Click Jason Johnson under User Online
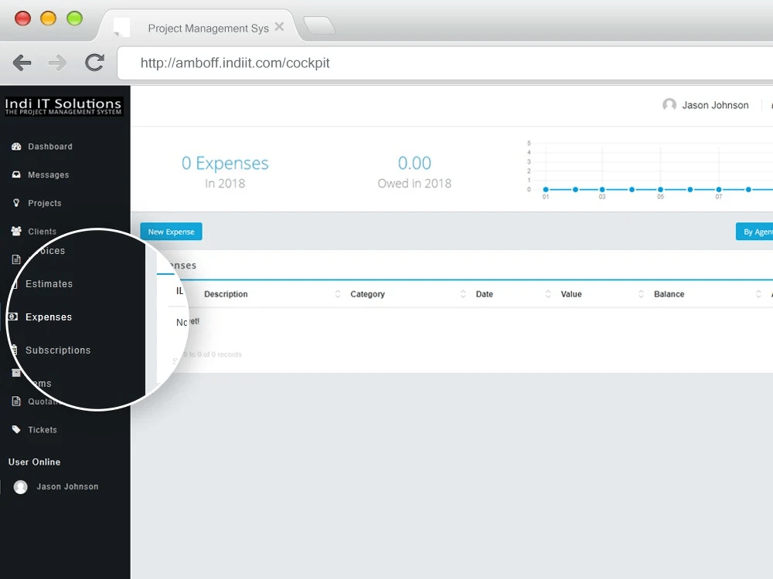 point(67,486)
